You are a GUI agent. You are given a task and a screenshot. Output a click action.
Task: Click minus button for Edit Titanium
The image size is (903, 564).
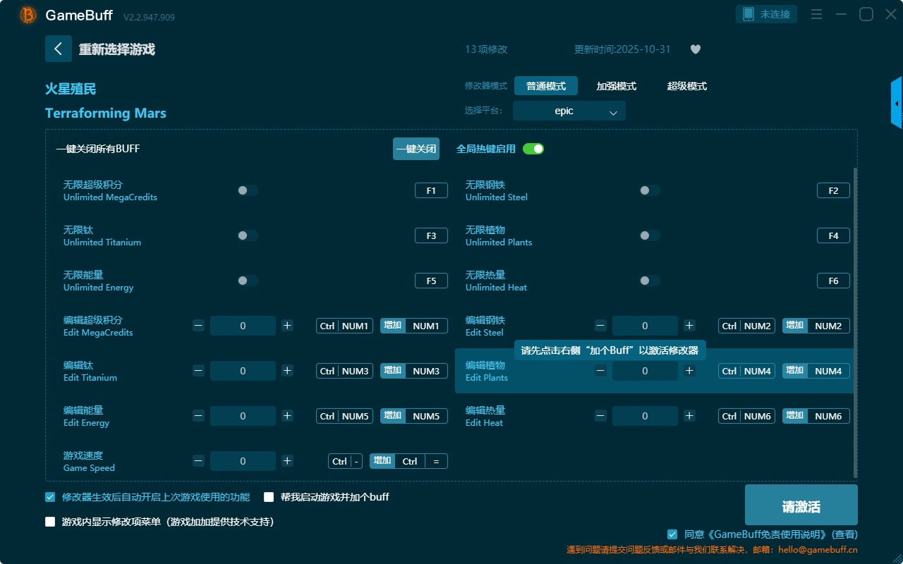coord(198,371)
